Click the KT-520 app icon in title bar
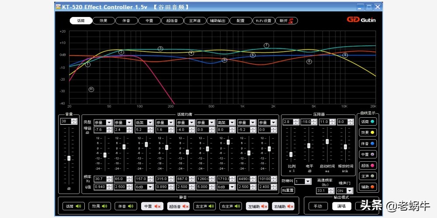 [58, 7]
